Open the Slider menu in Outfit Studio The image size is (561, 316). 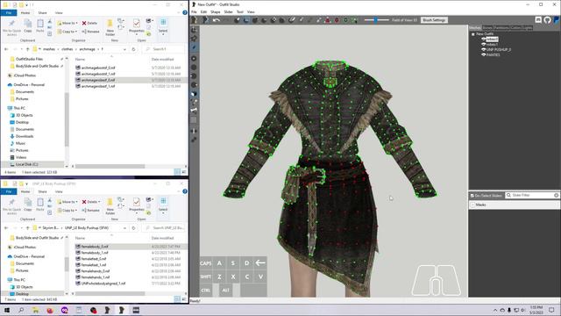pyautogui.click(x=228, y=11)
